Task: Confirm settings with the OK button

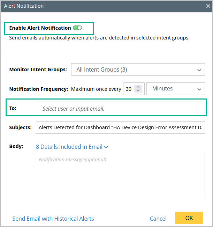Action: coord(189,218)
